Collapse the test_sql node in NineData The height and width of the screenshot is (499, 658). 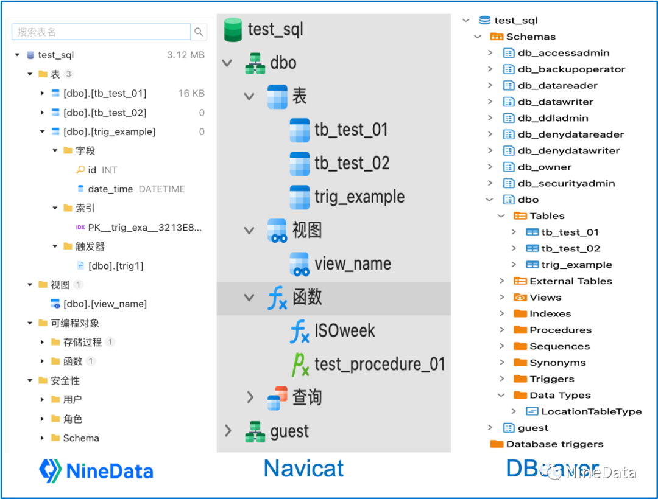17,55
